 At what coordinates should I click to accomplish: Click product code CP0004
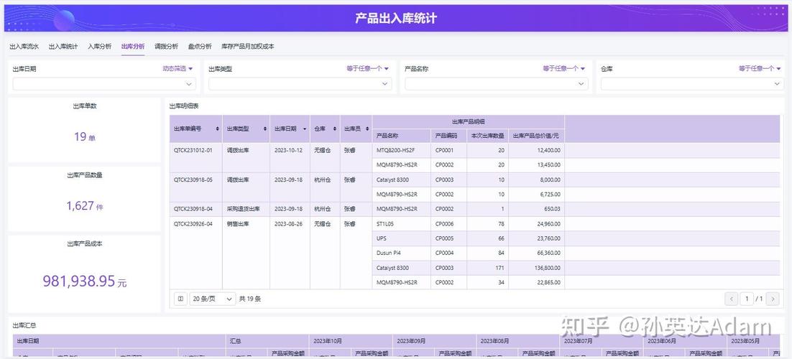[x=444, y=253]
